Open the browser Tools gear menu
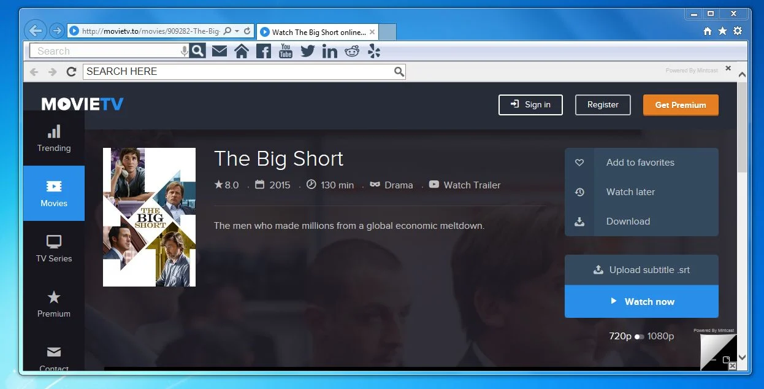 click(x=738, y=31)
